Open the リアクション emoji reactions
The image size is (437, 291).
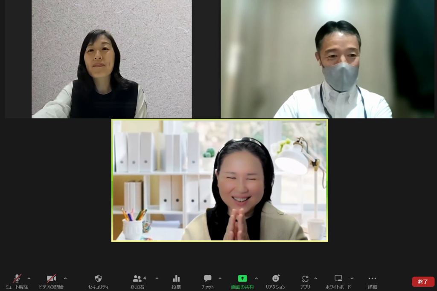(276, 279)
